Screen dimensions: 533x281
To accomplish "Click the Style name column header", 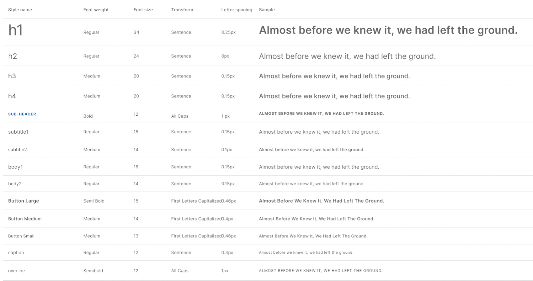I will [x=20, y=10].
